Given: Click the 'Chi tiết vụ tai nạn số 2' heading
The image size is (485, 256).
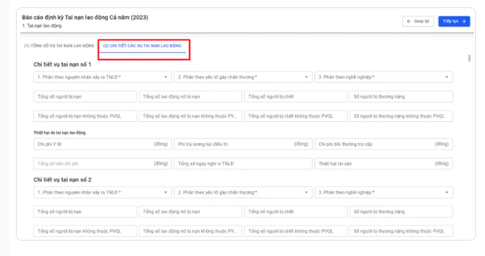Looking at the screenshot, I should (62, 180).
